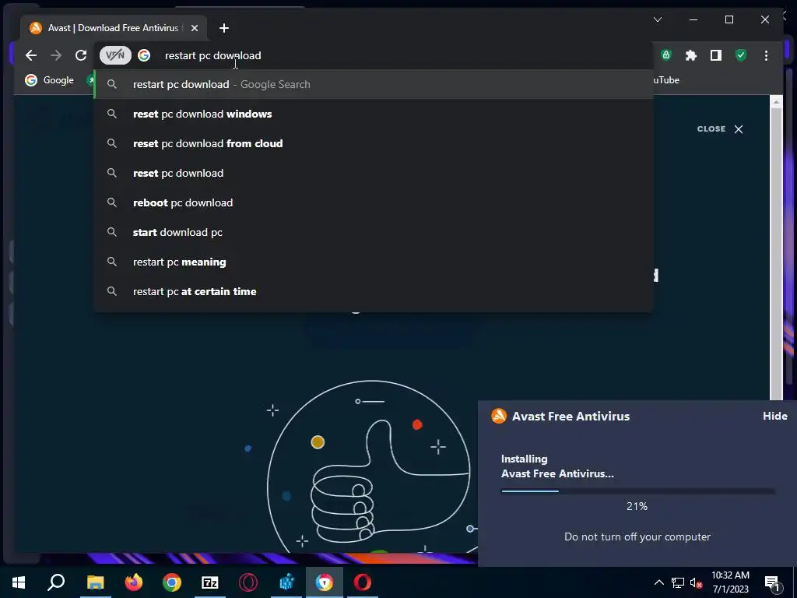The image size is (797, 598).
Task: Open the clock showing 10:32 AM
Action: 730,582
